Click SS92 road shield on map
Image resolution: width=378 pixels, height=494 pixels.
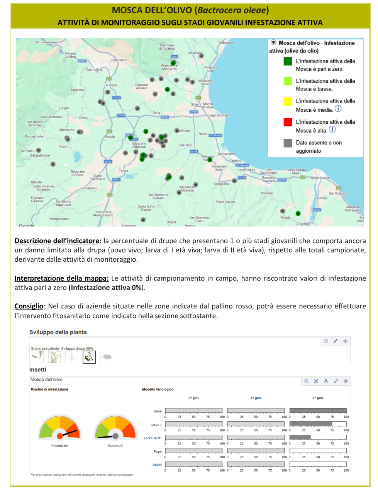175,56
